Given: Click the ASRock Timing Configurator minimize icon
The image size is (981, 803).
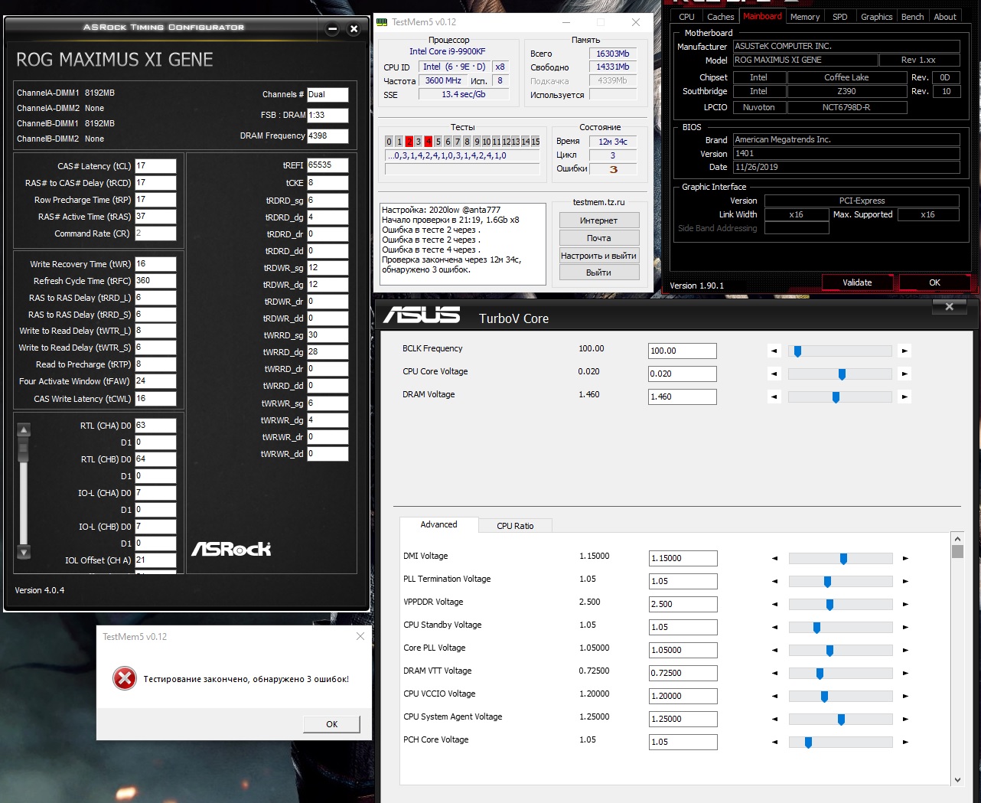Looking at the screenshot, I should point(332,29).
